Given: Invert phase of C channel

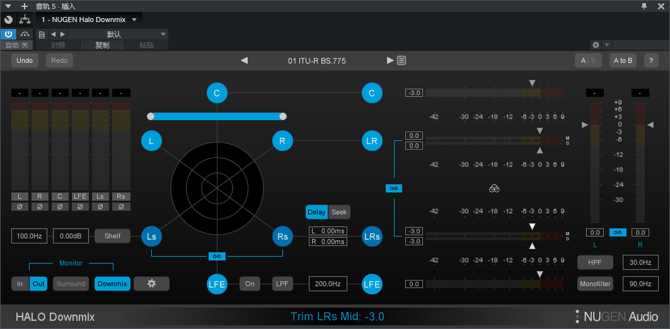Looking at the screenshot, I should coord(60,206).
